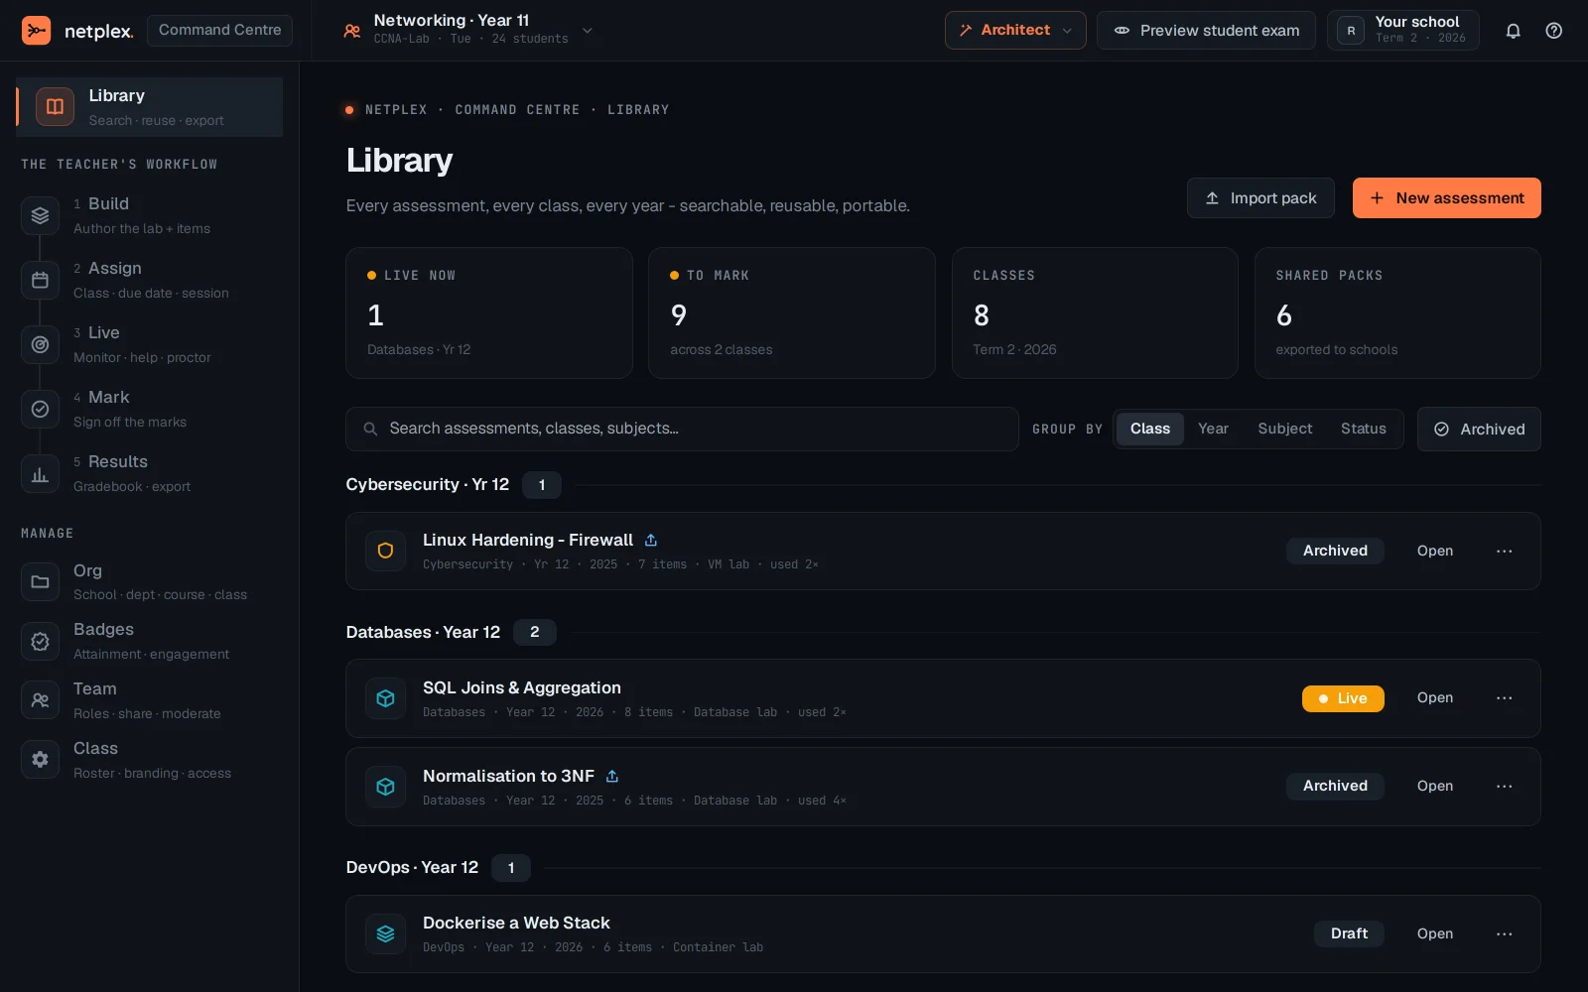Viewport: 1588px width, 992px height.
Task: Click the Draft badge on Dockerise a Web Stack
Action: [x=1349, y=933]
